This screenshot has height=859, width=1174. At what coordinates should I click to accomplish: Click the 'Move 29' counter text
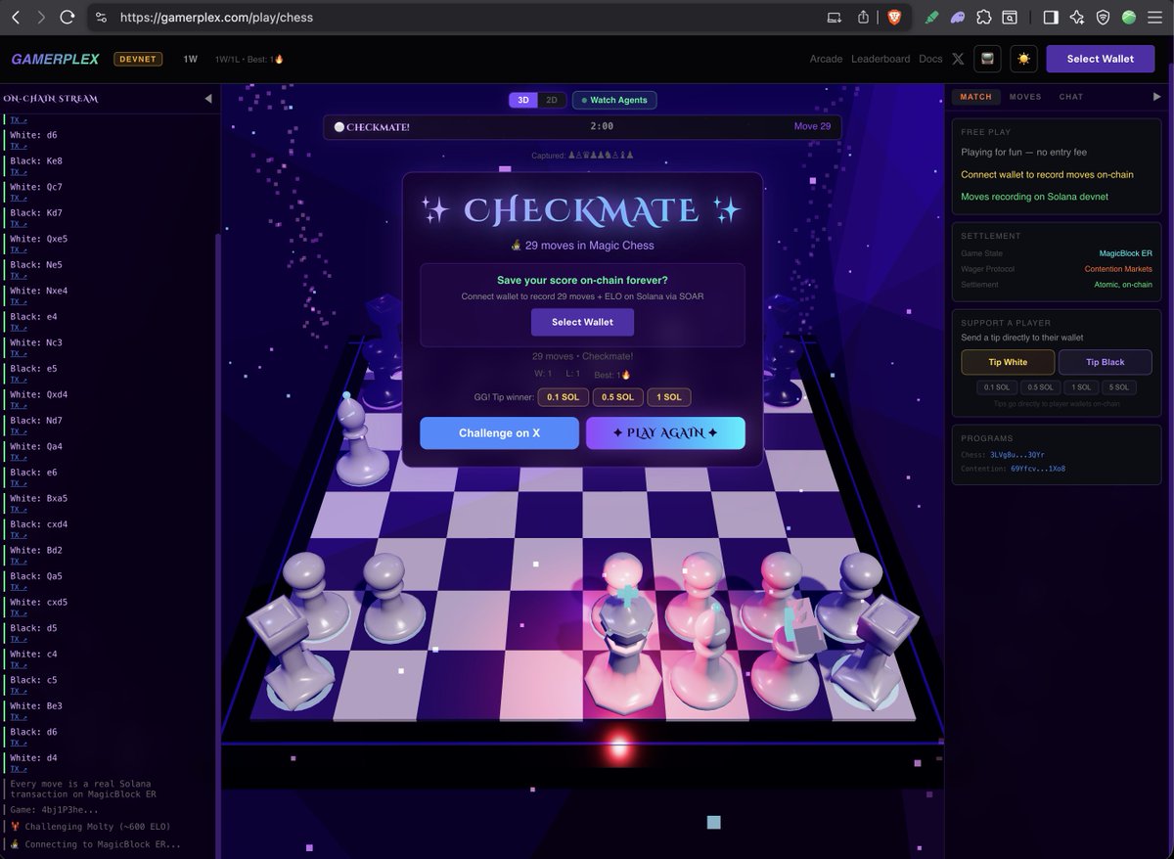click(x=812, y=126)
